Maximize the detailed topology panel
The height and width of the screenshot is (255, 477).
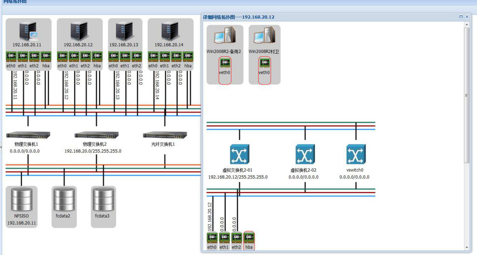click(461, 17)
